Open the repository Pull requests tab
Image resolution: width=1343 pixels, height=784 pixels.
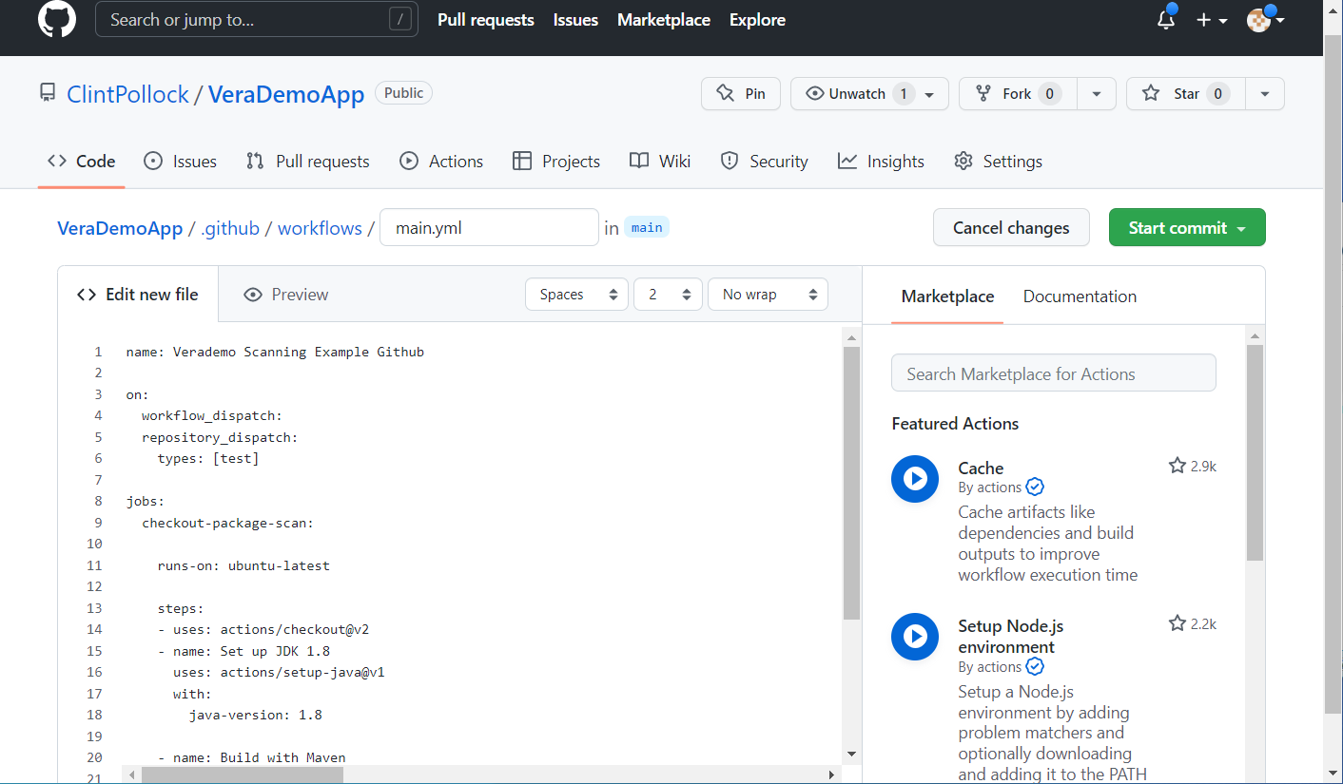(307, 162)
